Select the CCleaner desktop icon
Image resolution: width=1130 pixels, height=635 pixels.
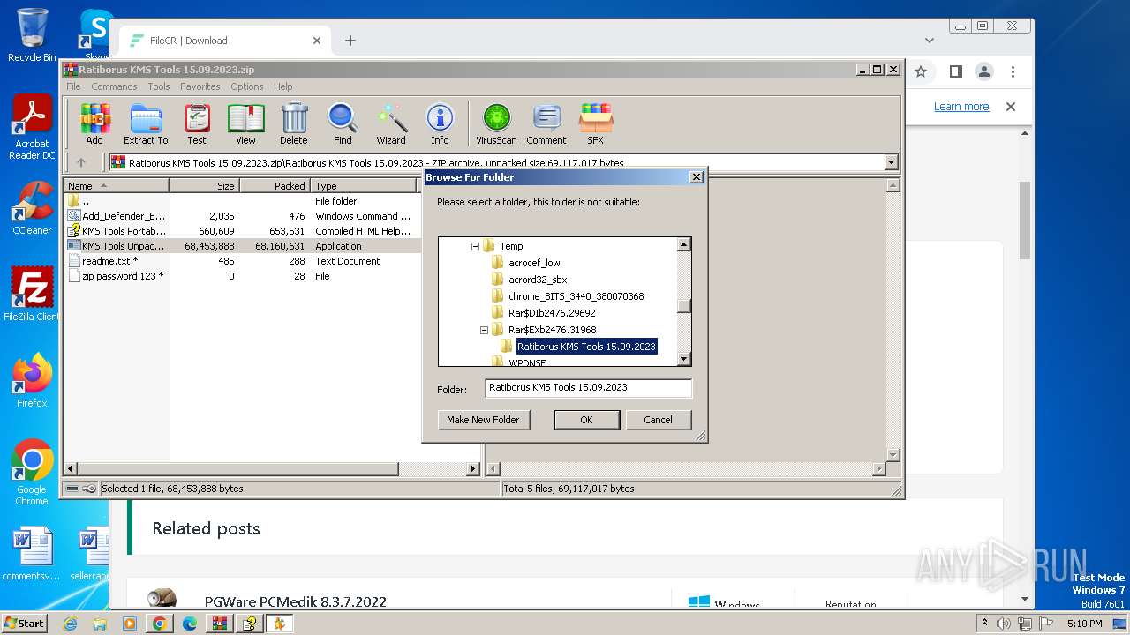click(32, 208)
